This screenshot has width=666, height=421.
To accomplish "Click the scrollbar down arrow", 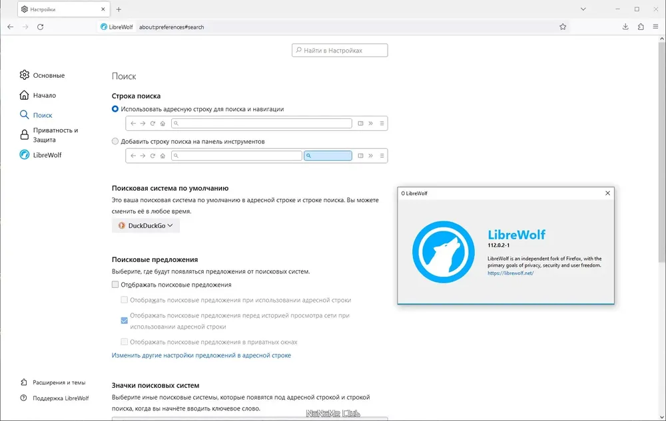I will pyautogui.click(x=662, y=417).
